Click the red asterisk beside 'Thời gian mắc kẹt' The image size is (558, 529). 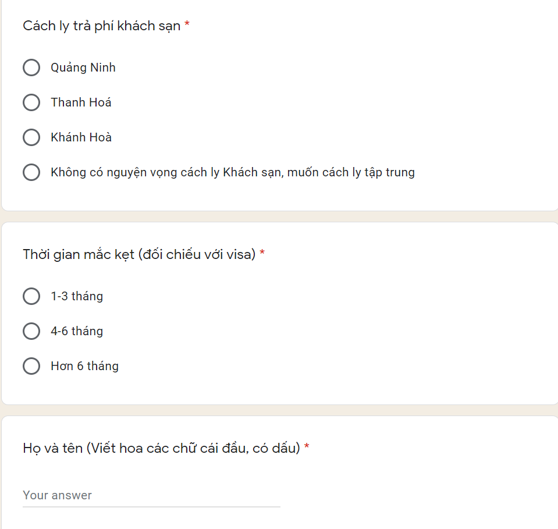pyautogui.click(x=262, y=252)
